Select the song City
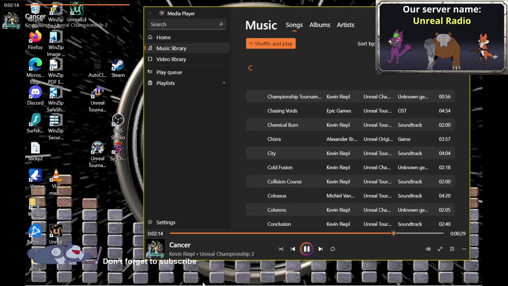This screenshot has width=508, height=286. 350,153
